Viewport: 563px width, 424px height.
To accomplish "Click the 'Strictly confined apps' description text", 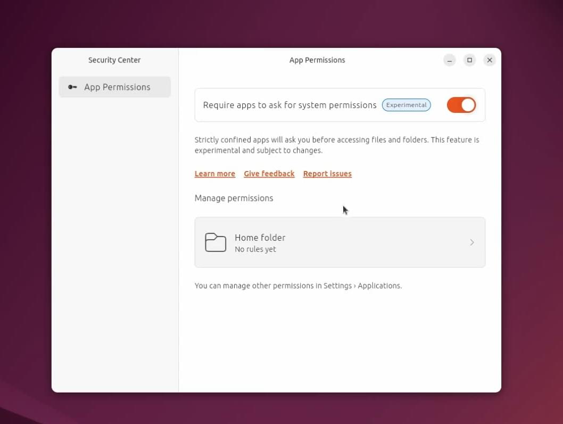I will [337, 145].
